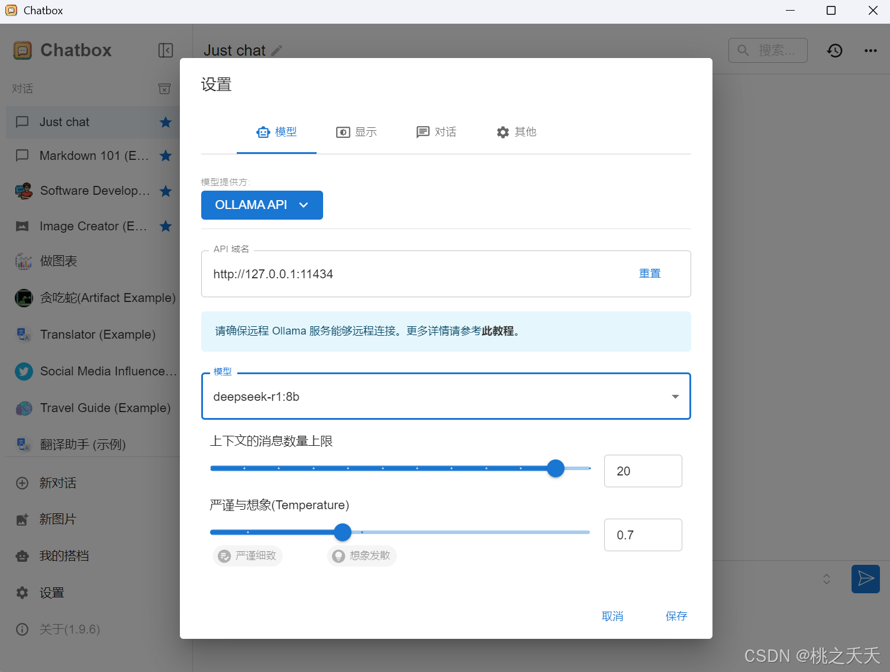
Task: Open conversation history clock icon
Action: [x=835, y=50]
